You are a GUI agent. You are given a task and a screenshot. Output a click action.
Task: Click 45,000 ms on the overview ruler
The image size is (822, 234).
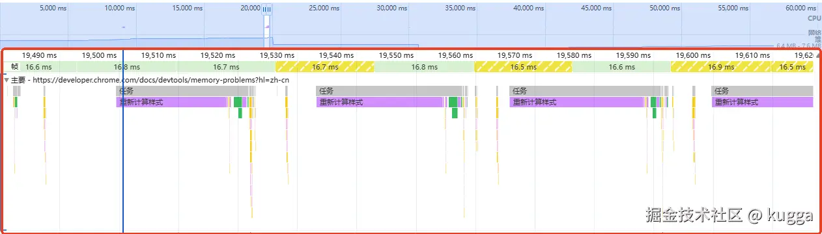597,8
